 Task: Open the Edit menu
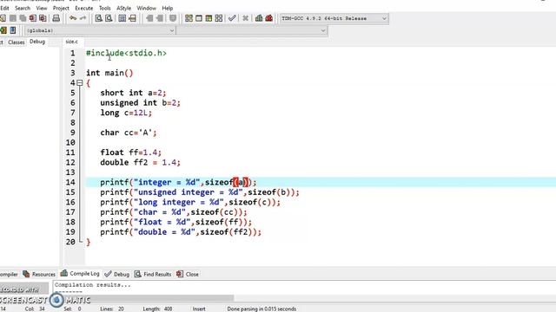4,8
